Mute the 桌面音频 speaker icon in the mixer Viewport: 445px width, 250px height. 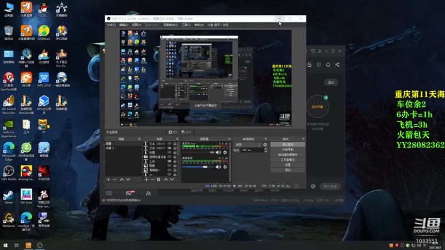point(218,167)
